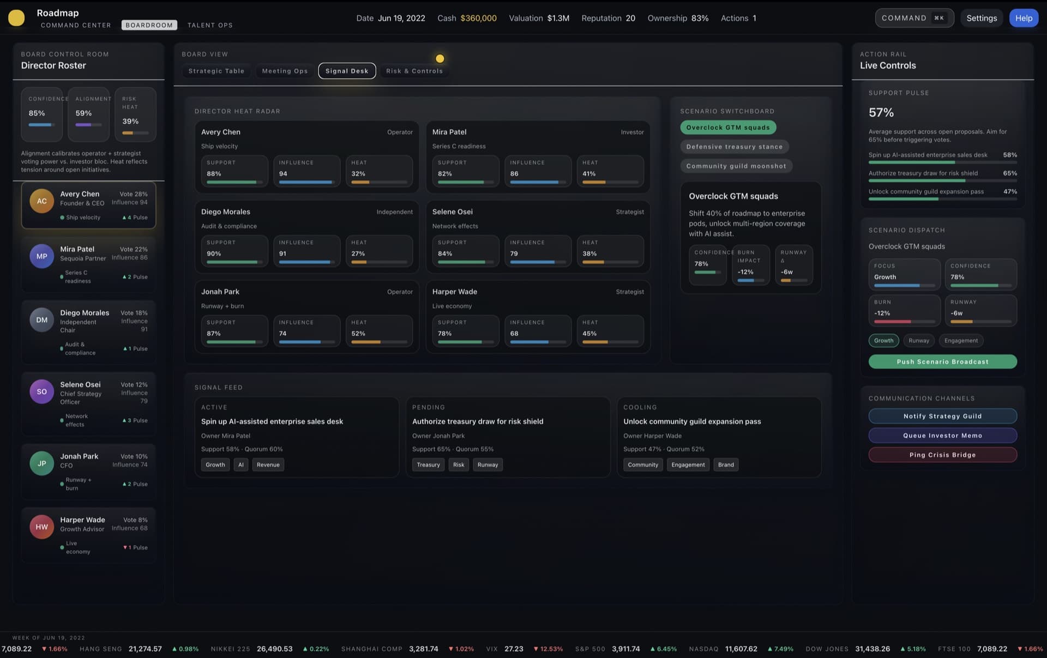Open the TALENT OPS section
1047x658 pixels.
pyautogui.click(x=210, y=25)
